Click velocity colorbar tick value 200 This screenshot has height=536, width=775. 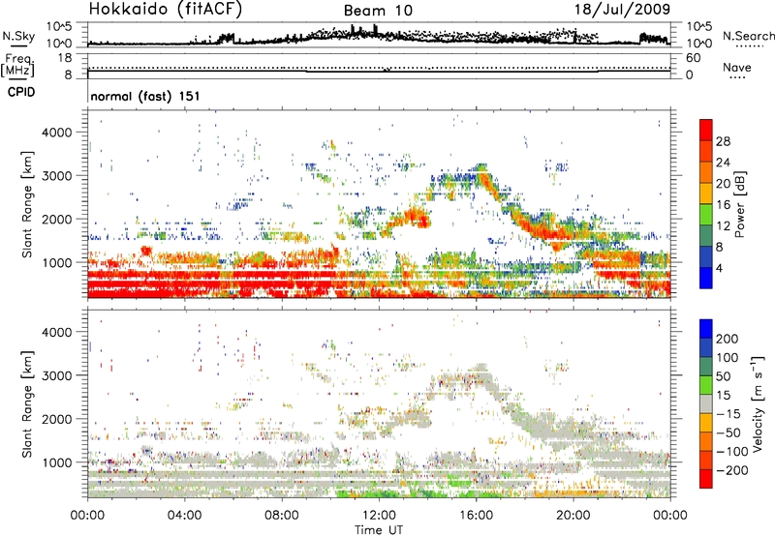(728, 339)
